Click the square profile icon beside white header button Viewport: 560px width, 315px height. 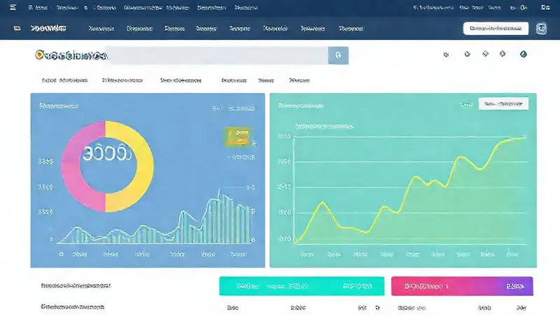(x=541, y=29)
